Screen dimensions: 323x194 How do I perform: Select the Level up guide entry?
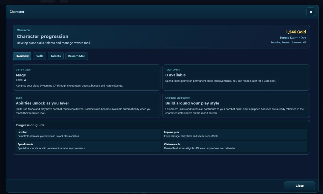[x=88, y=134]
